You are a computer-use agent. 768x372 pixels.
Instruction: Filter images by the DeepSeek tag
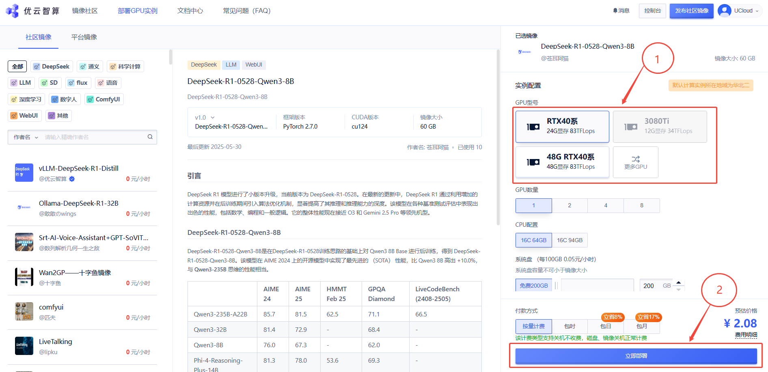(x=52, y=67)
